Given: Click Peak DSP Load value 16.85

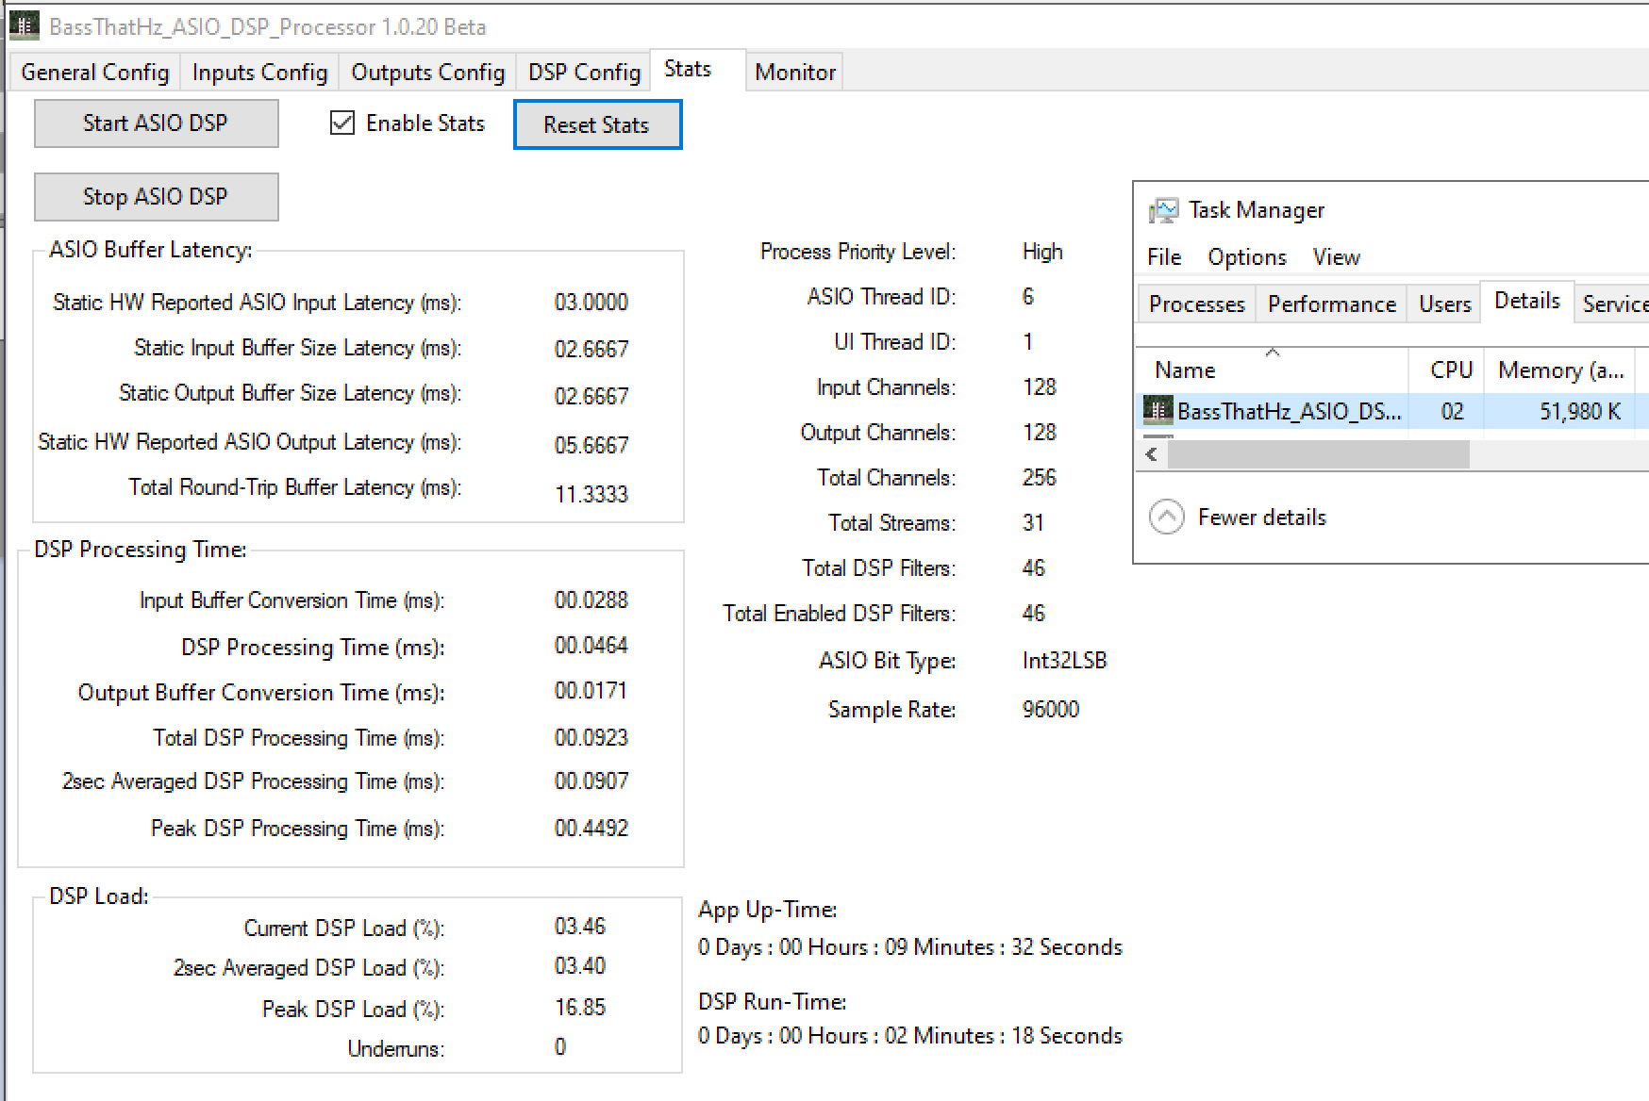Looking at the screenshot, I should 580,1007.
